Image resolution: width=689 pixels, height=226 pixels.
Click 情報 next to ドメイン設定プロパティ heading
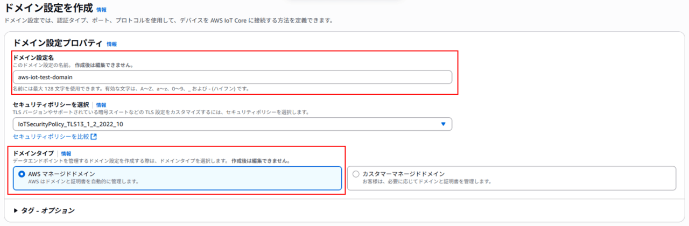111,44
